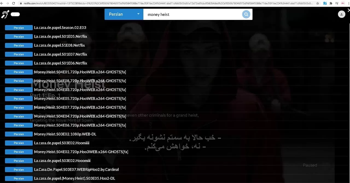View site info via the lock icon
This screenshot has width=350, height=183.
point(21,3)
